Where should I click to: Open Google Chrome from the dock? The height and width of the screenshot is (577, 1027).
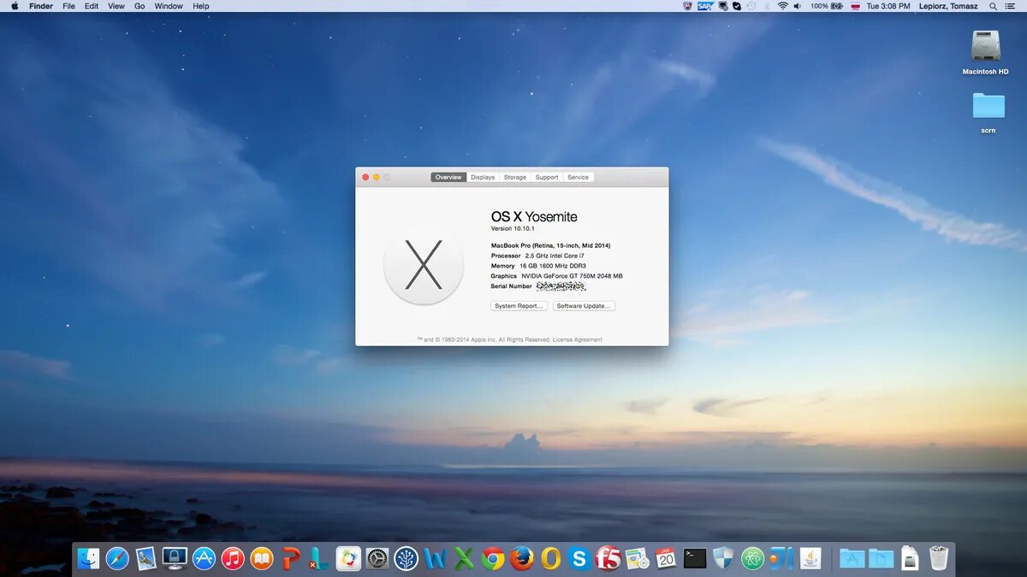coord(493,559)
